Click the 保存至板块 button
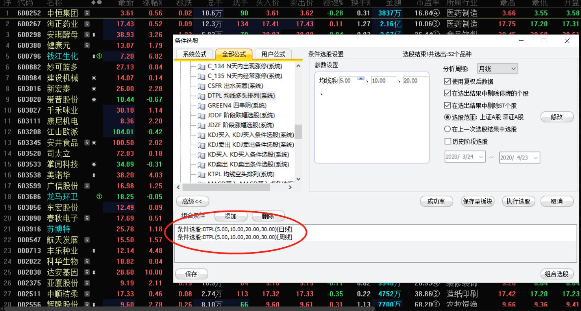The image size is (581, 311). [x=477, y=201]
